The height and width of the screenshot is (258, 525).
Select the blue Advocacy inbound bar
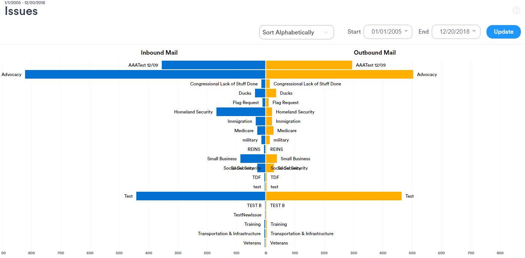(145, 75)
